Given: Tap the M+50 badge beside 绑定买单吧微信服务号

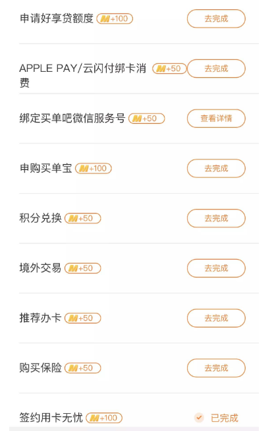Looking at the screenshot, I should pos(147,119).
